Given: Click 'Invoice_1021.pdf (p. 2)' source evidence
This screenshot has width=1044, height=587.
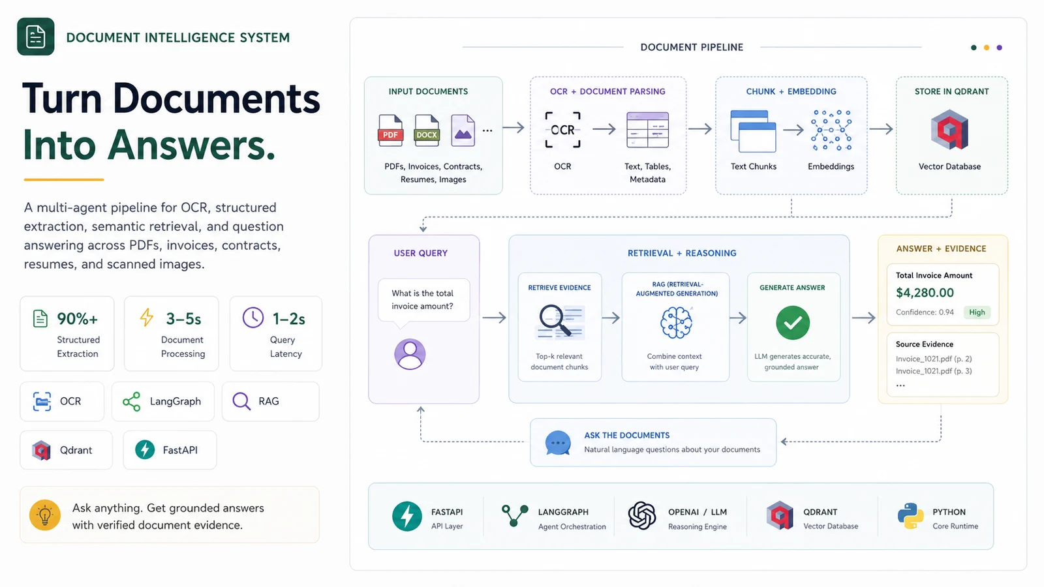Looking at the screenshot, I should pyautogui.click(x=934, y=359).
